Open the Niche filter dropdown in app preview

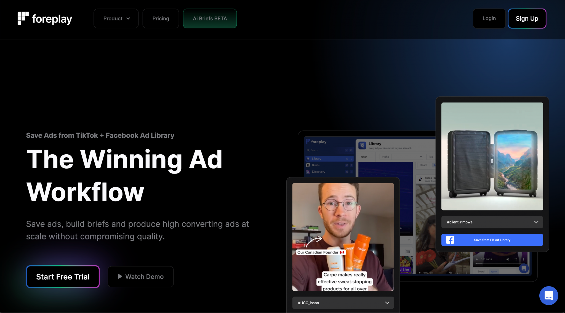point(401,157)
